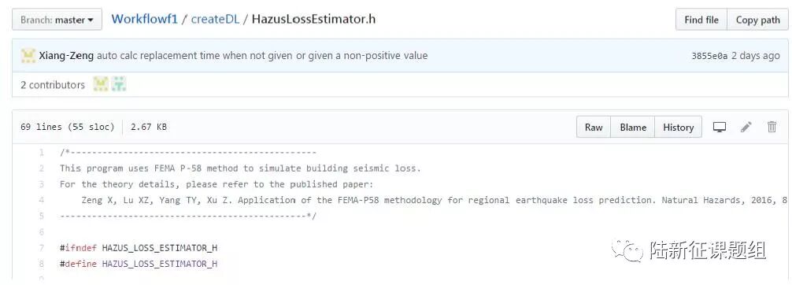The width and height of the screenshot is (792, 285).
Task: Delete file with trash icon
Action: (772, 128)
